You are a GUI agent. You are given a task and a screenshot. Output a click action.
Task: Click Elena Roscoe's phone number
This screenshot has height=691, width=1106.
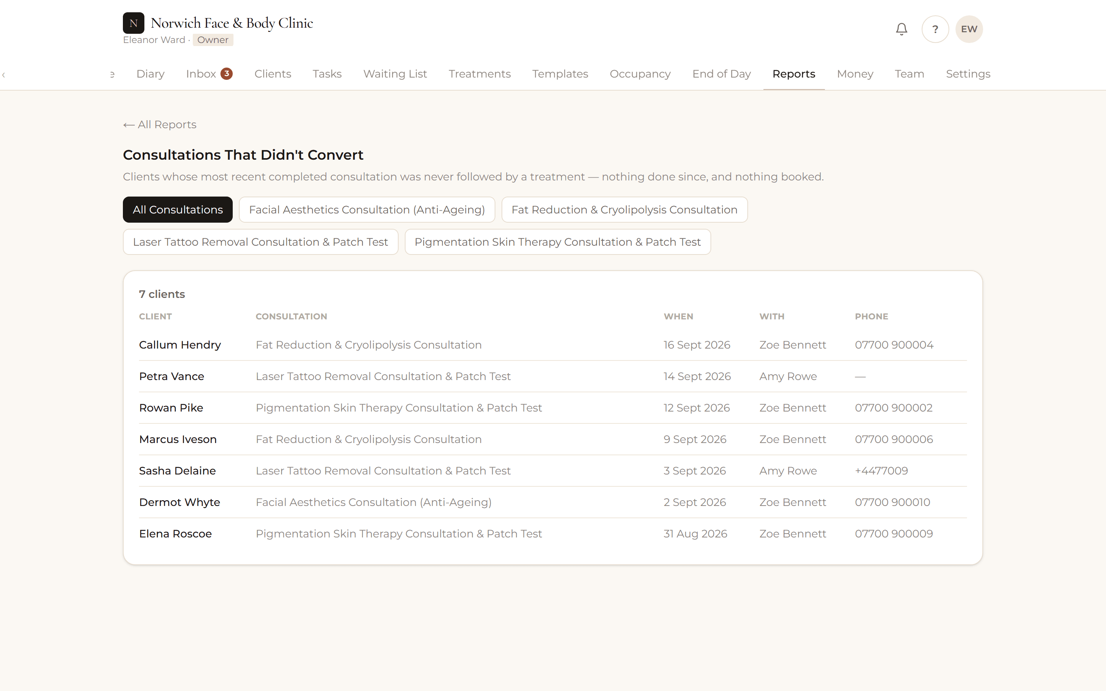(894, 534)
